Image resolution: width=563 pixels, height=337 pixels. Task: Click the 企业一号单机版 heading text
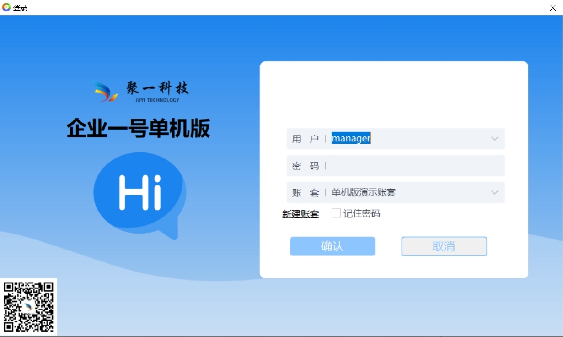(138, 129)
